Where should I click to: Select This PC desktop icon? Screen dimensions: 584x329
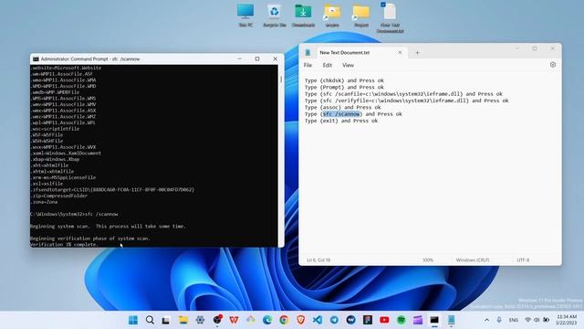click(x=245, y=16)
